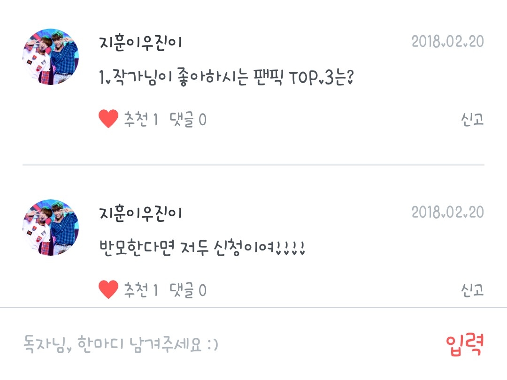
Task: Focus the 독자님, 한마디 남겨주세요 comment field
Action: [226, 344]
